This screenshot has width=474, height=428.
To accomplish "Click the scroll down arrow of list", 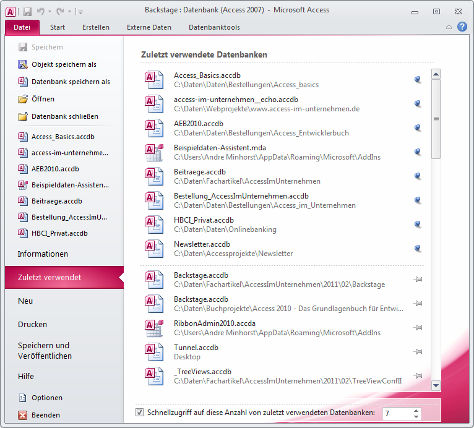I will (436, 385).
